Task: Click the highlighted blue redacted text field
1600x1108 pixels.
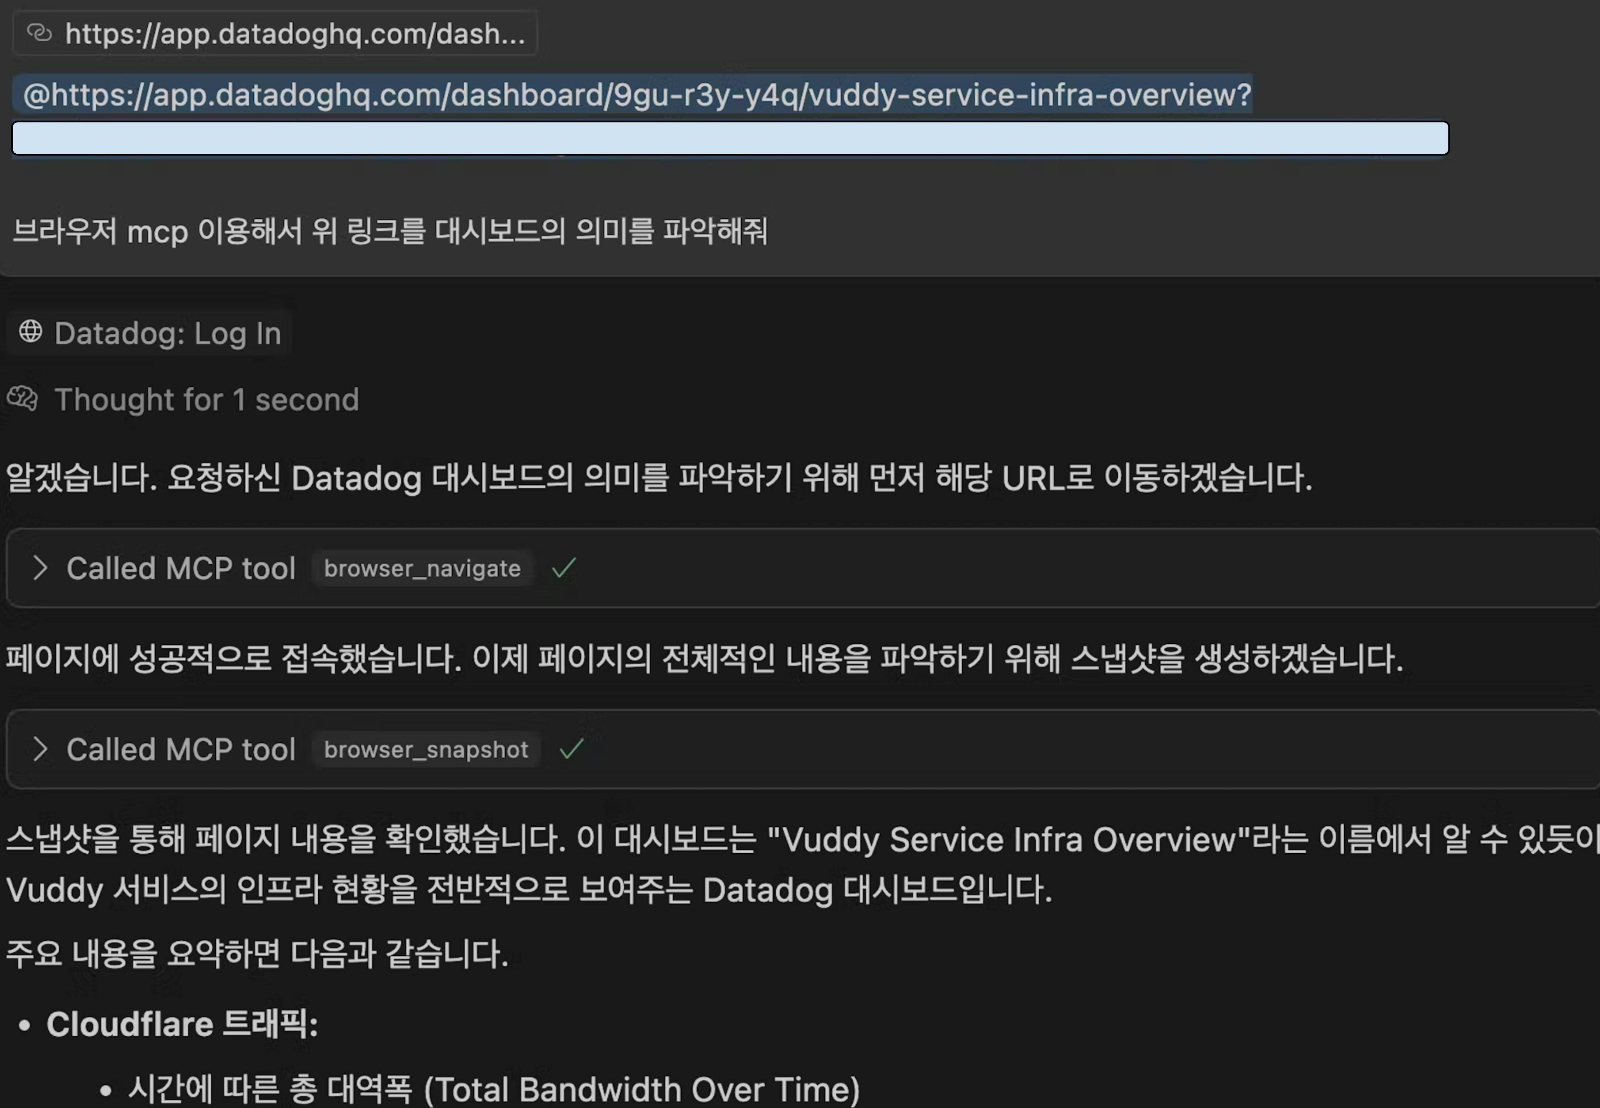Action: (730, 138)
